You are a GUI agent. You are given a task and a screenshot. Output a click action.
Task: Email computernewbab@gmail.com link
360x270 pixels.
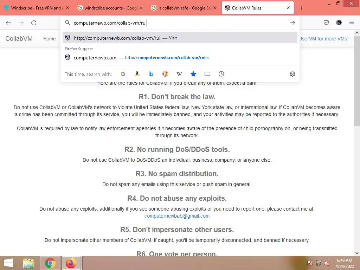point(177,216)
